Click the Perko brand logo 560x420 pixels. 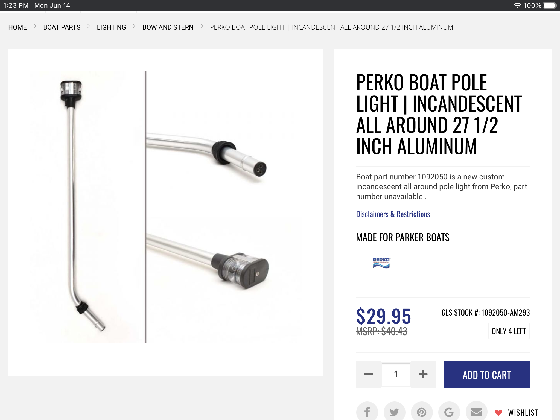pos(381,263)
